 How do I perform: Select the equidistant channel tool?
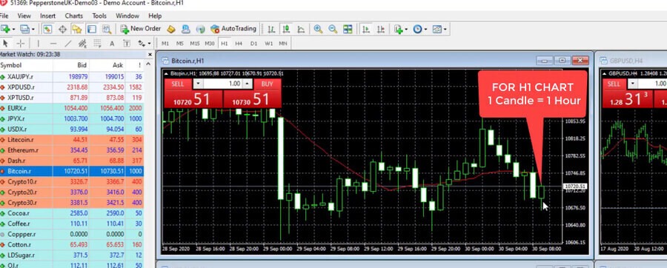(82, 44)
